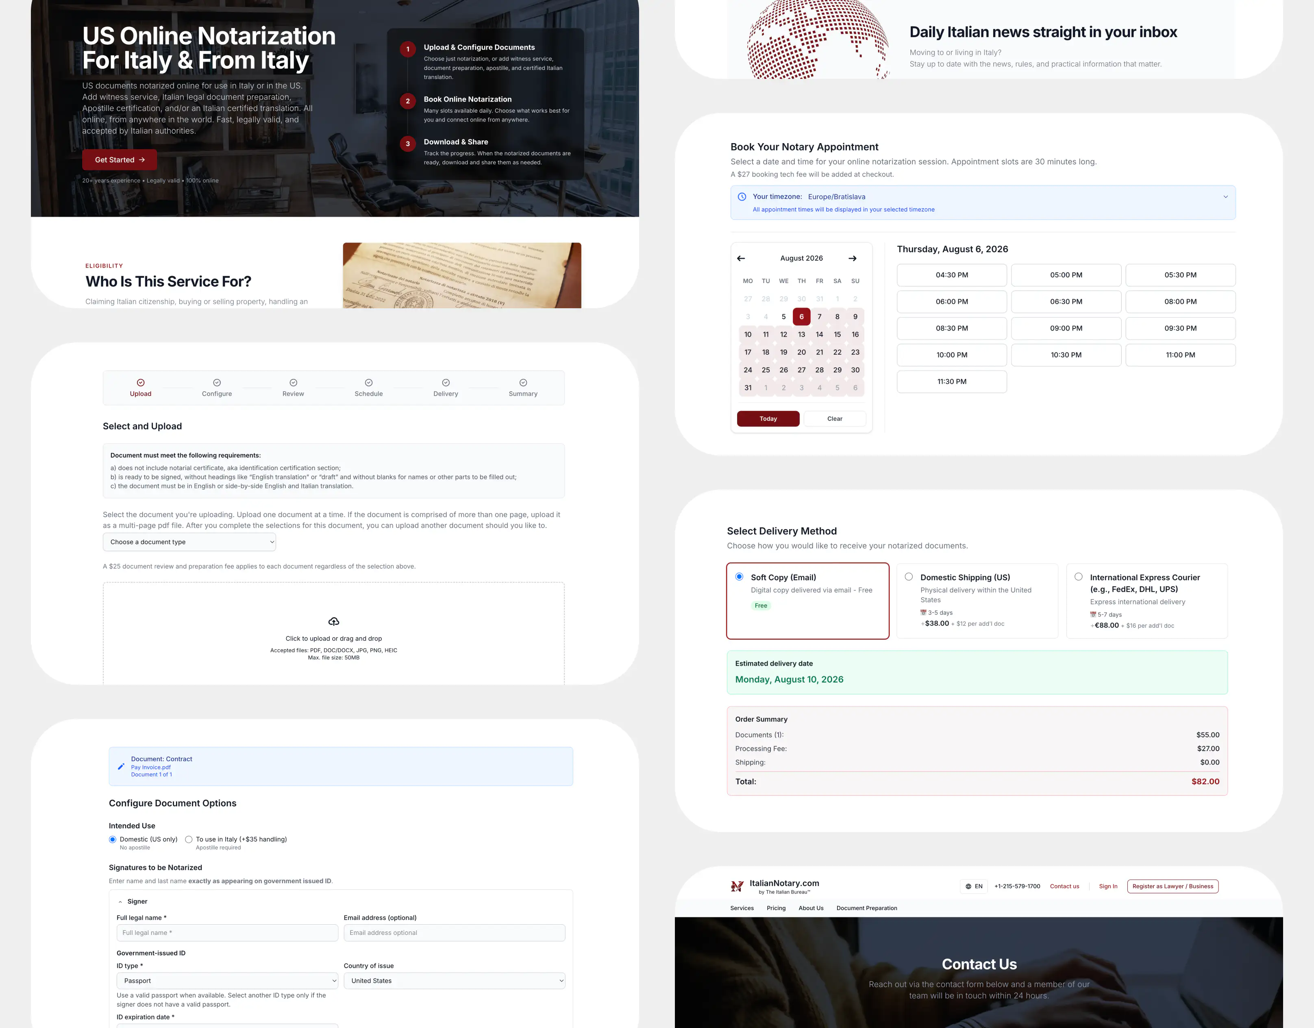The image size is (1314, 1028).
Task: Click the ItalianNotary.com logo icon
Action: pyautogui.click(x=737, y=886)
